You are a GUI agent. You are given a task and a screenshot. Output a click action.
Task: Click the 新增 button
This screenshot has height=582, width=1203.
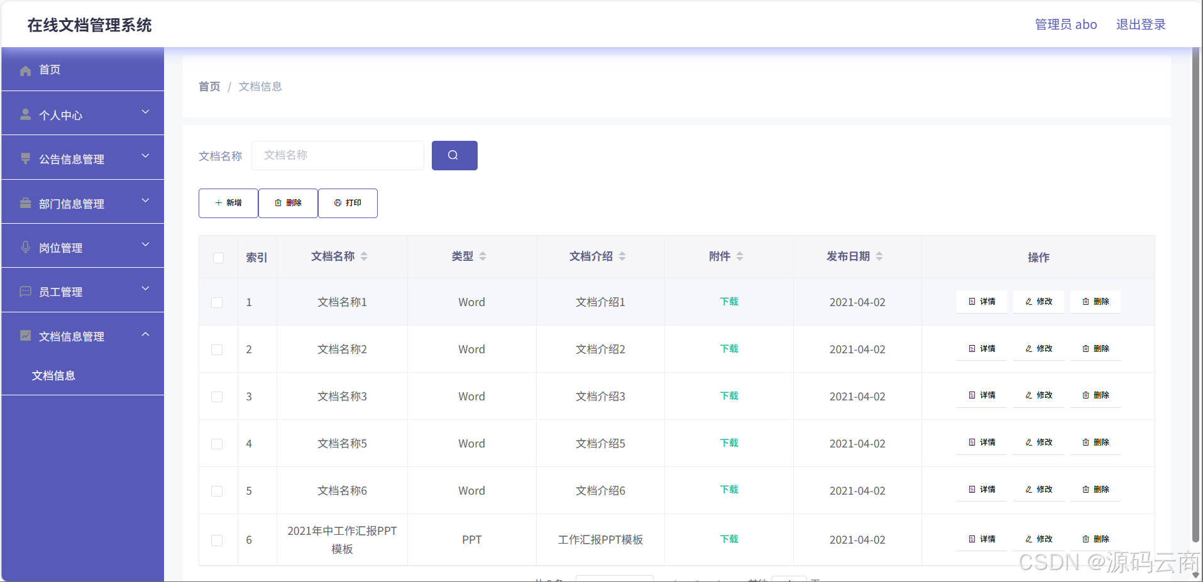point(228,203)
